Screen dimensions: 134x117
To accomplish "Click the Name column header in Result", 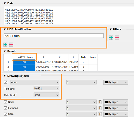I will 93,57.
